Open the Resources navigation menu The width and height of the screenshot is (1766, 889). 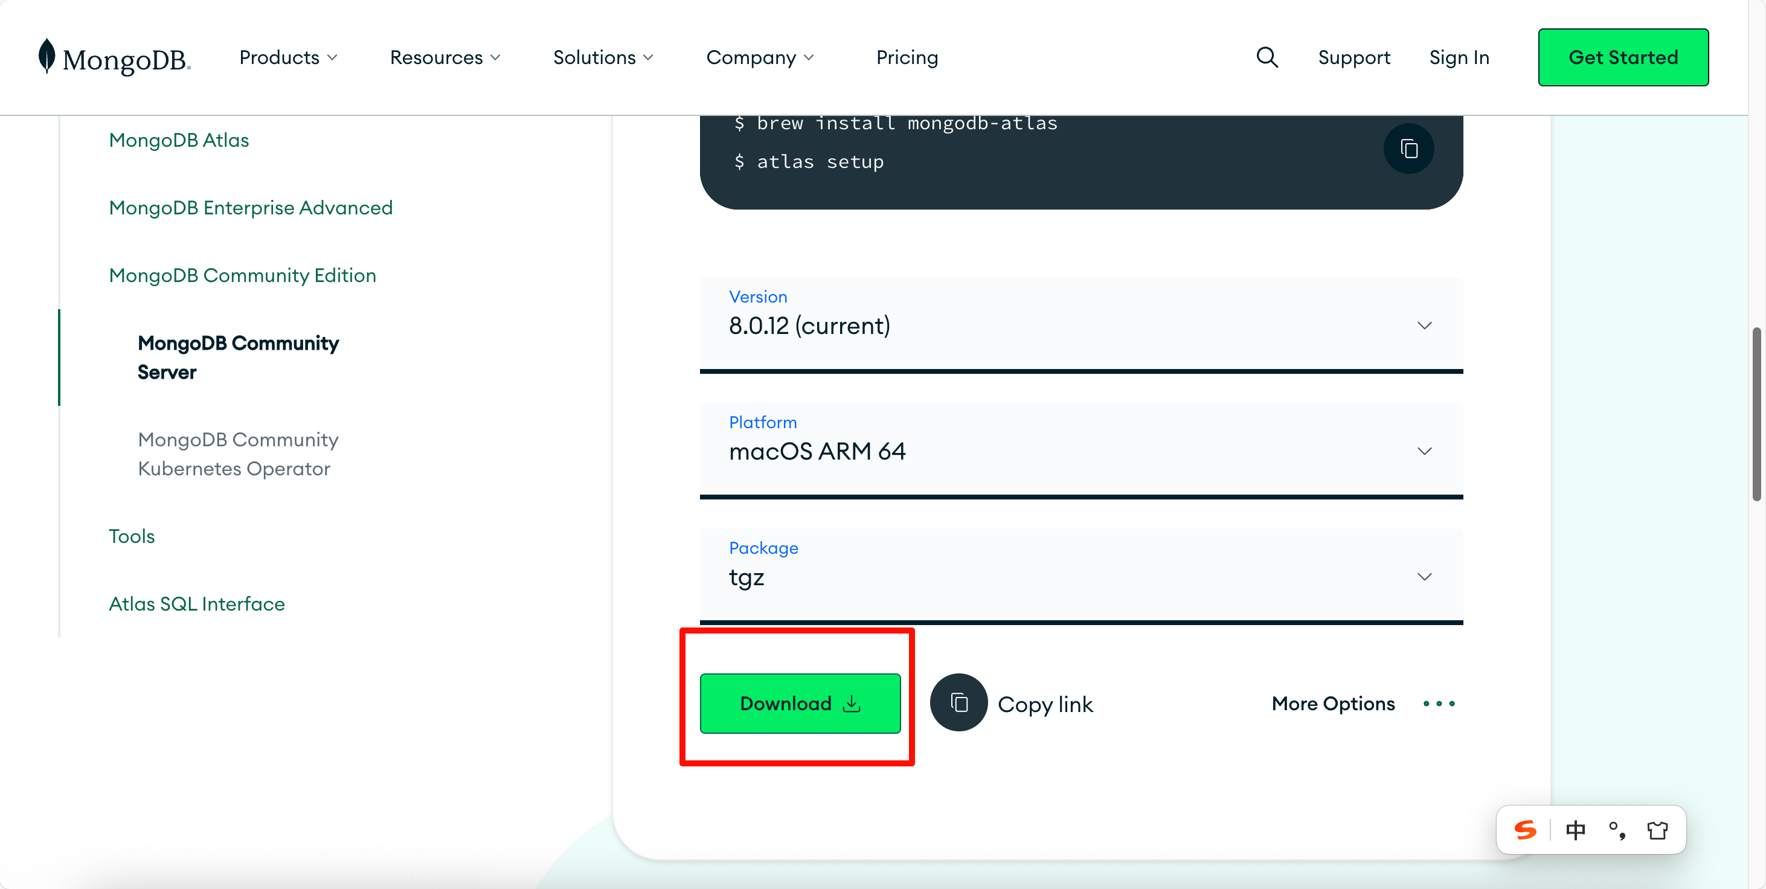click(x=445, y=57)
